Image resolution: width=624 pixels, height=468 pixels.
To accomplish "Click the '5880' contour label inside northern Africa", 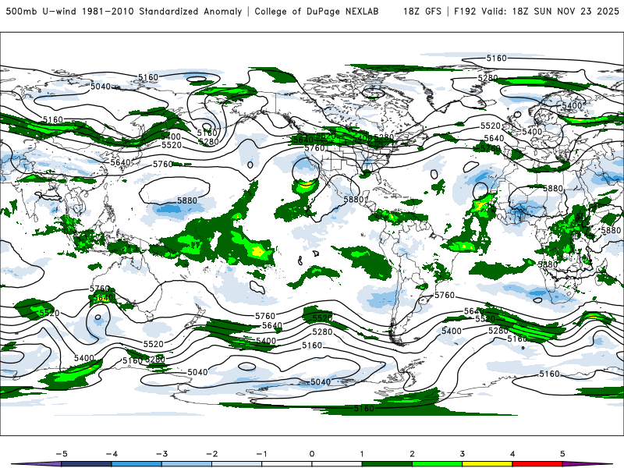I will coord(553,188).
